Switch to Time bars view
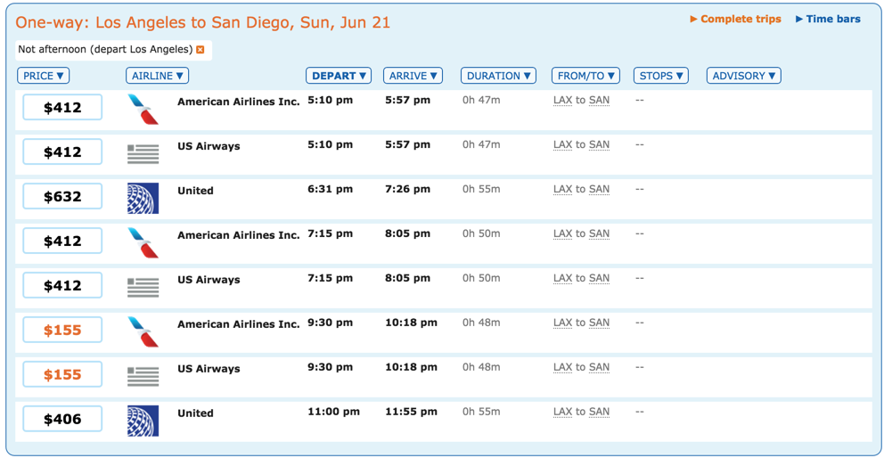 coord(829,19)
